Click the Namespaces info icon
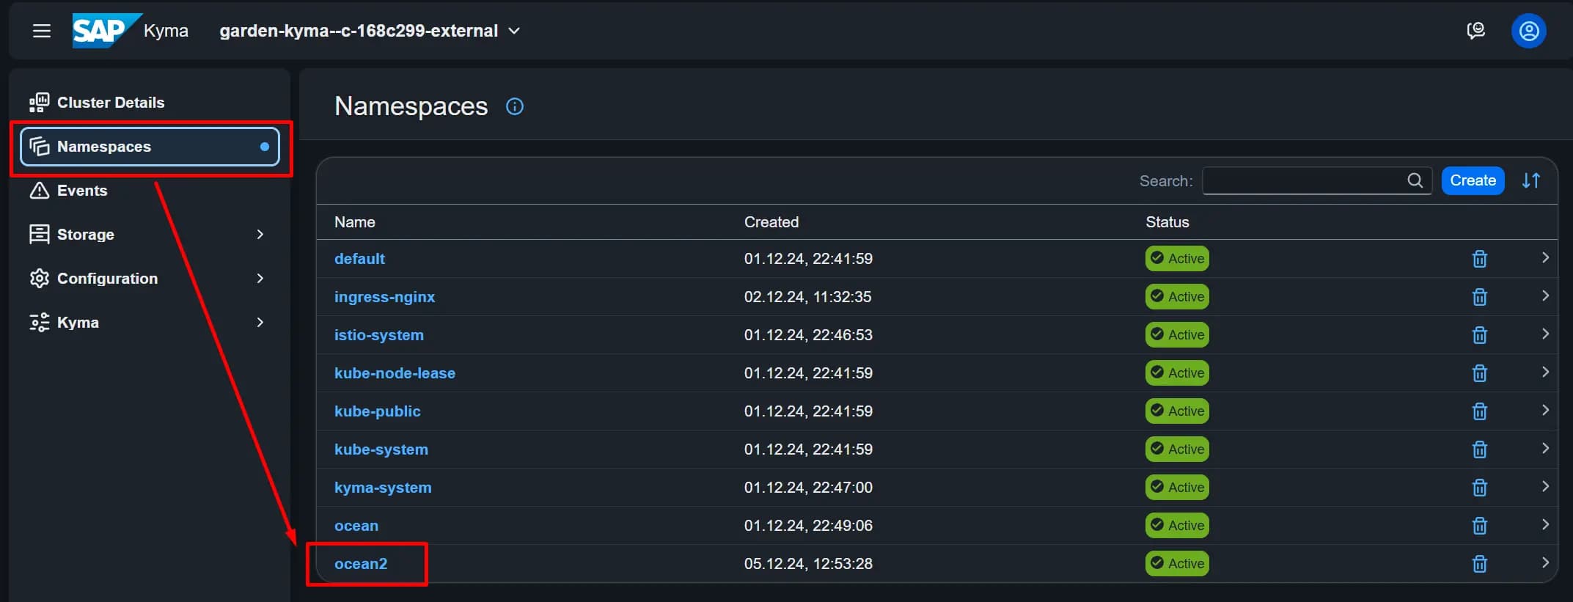 coord(515,106)
